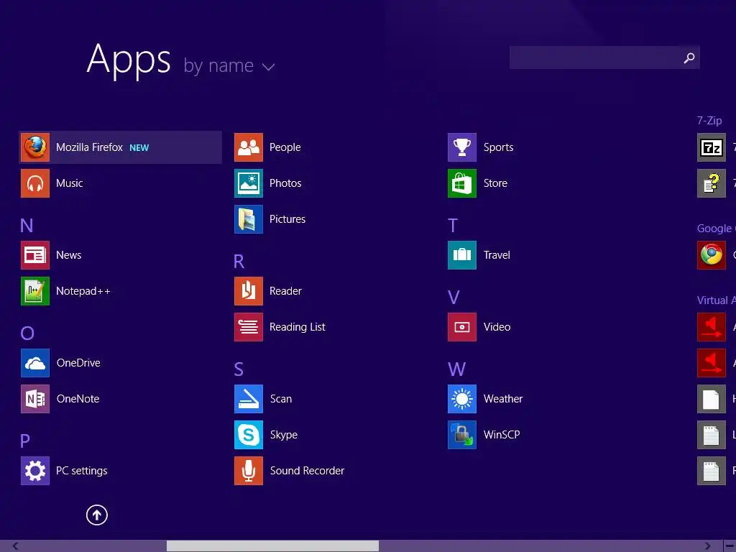The image size is (736, 552).
Task: Click the 'PC settings' label text
Action: (82, 471)
